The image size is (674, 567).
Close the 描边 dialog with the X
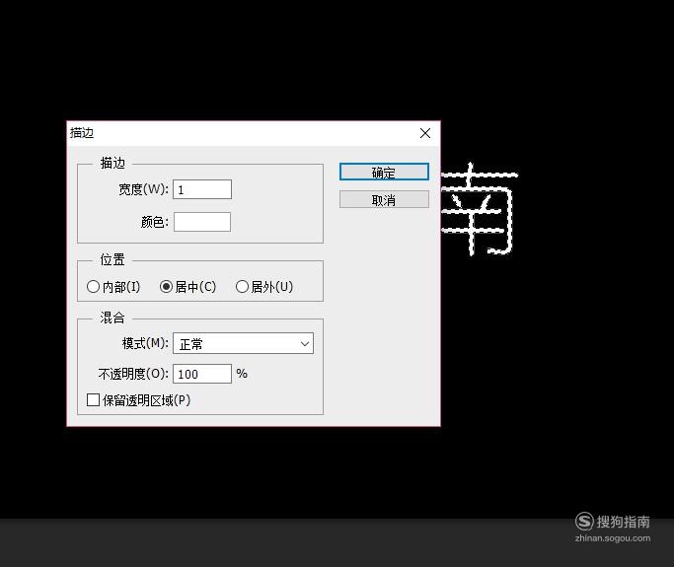pyautogui.click(x=425, y=133)
